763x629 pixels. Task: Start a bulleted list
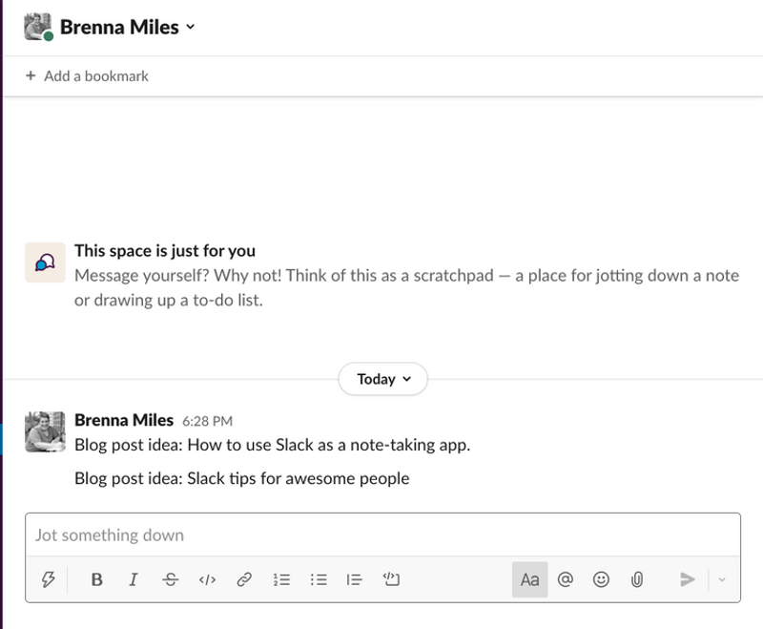[x=318, y=579]
